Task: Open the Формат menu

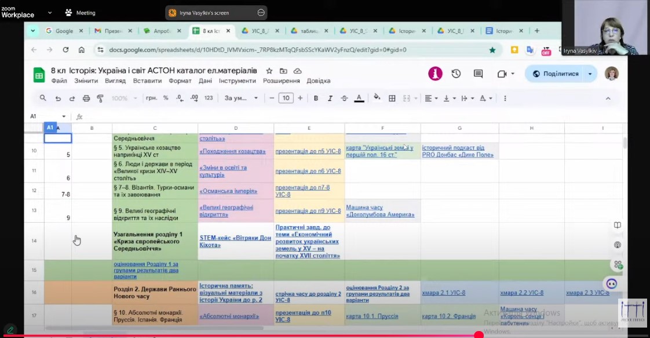Action: (x=180, y=81)
